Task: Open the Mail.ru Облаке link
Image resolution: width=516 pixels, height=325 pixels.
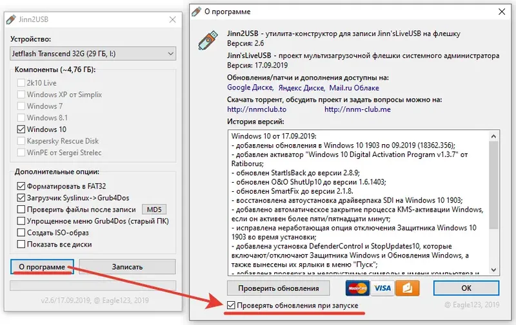Action: tap(354, 88)
